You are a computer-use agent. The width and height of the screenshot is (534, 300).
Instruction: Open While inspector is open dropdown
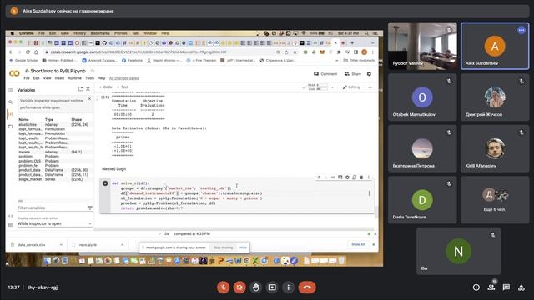pos(54,224)
